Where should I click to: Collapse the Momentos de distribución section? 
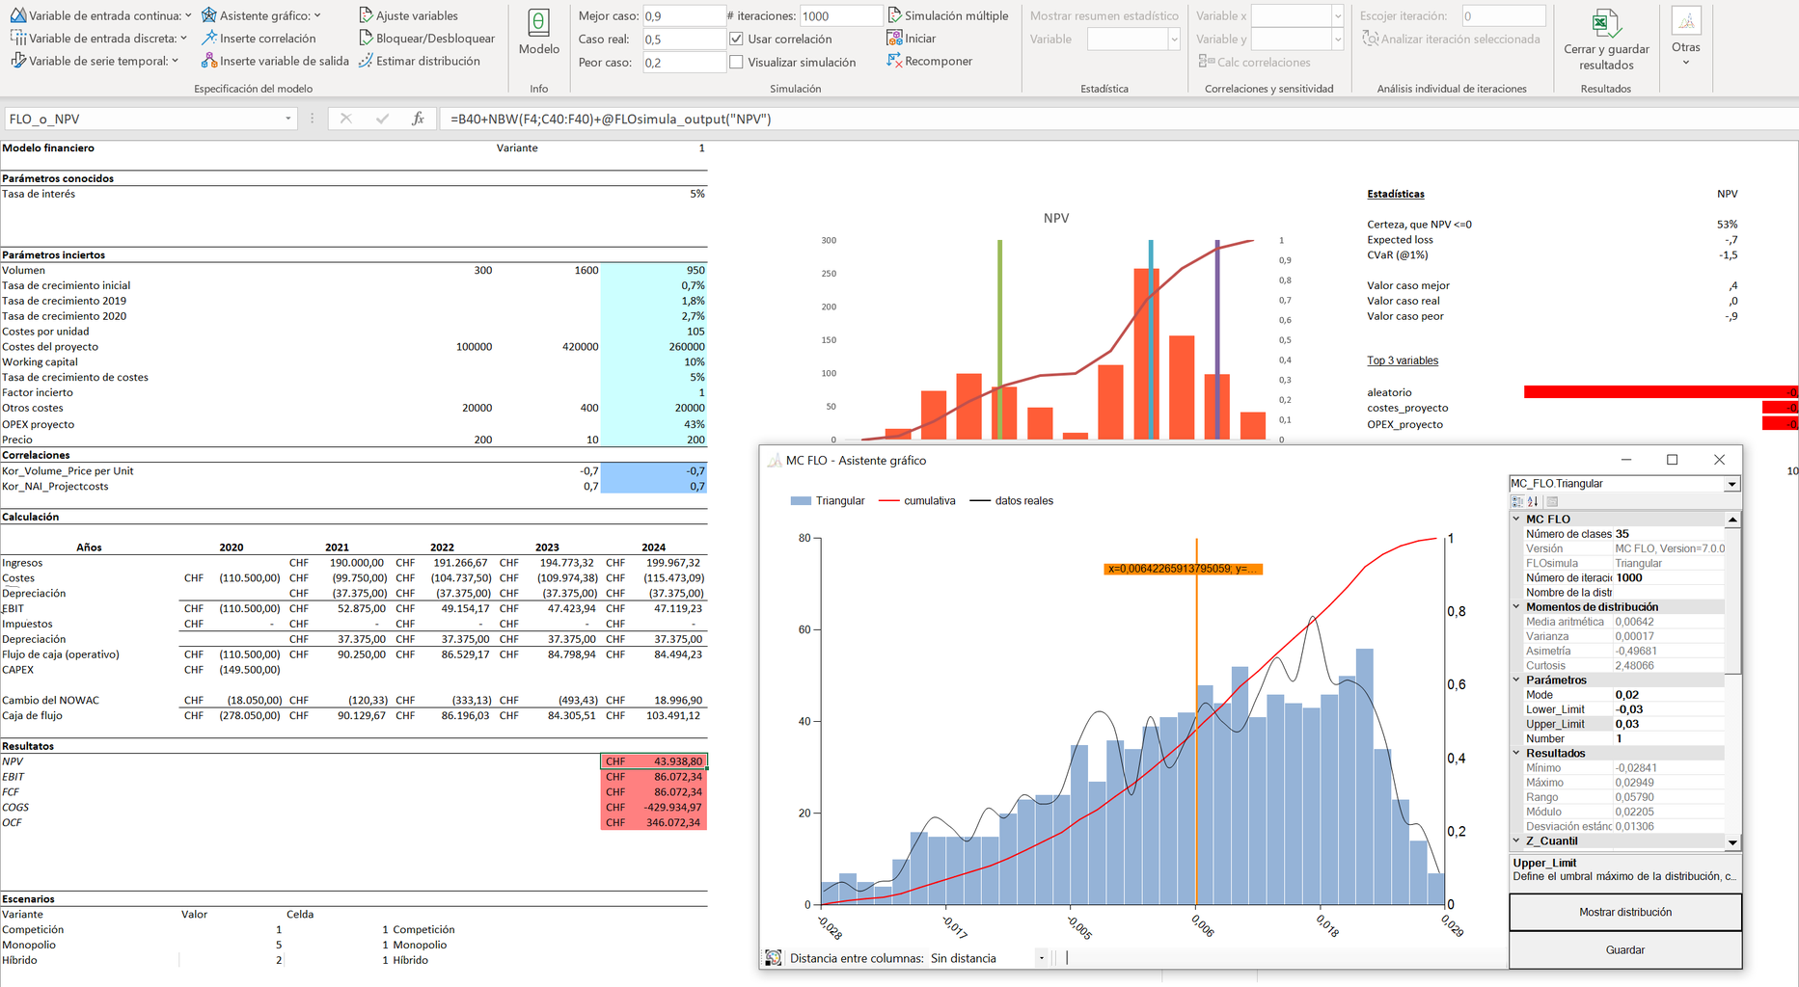(1515, 606)
